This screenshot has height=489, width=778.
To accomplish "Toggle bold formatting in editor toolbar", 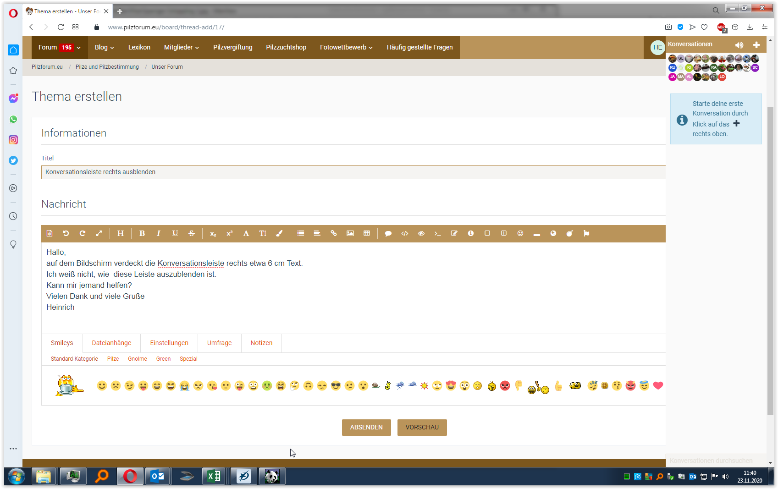I will 142,233.
